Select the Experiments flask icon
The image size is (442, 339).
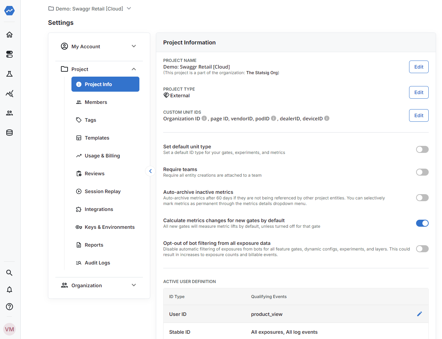[x=9, y=74]
